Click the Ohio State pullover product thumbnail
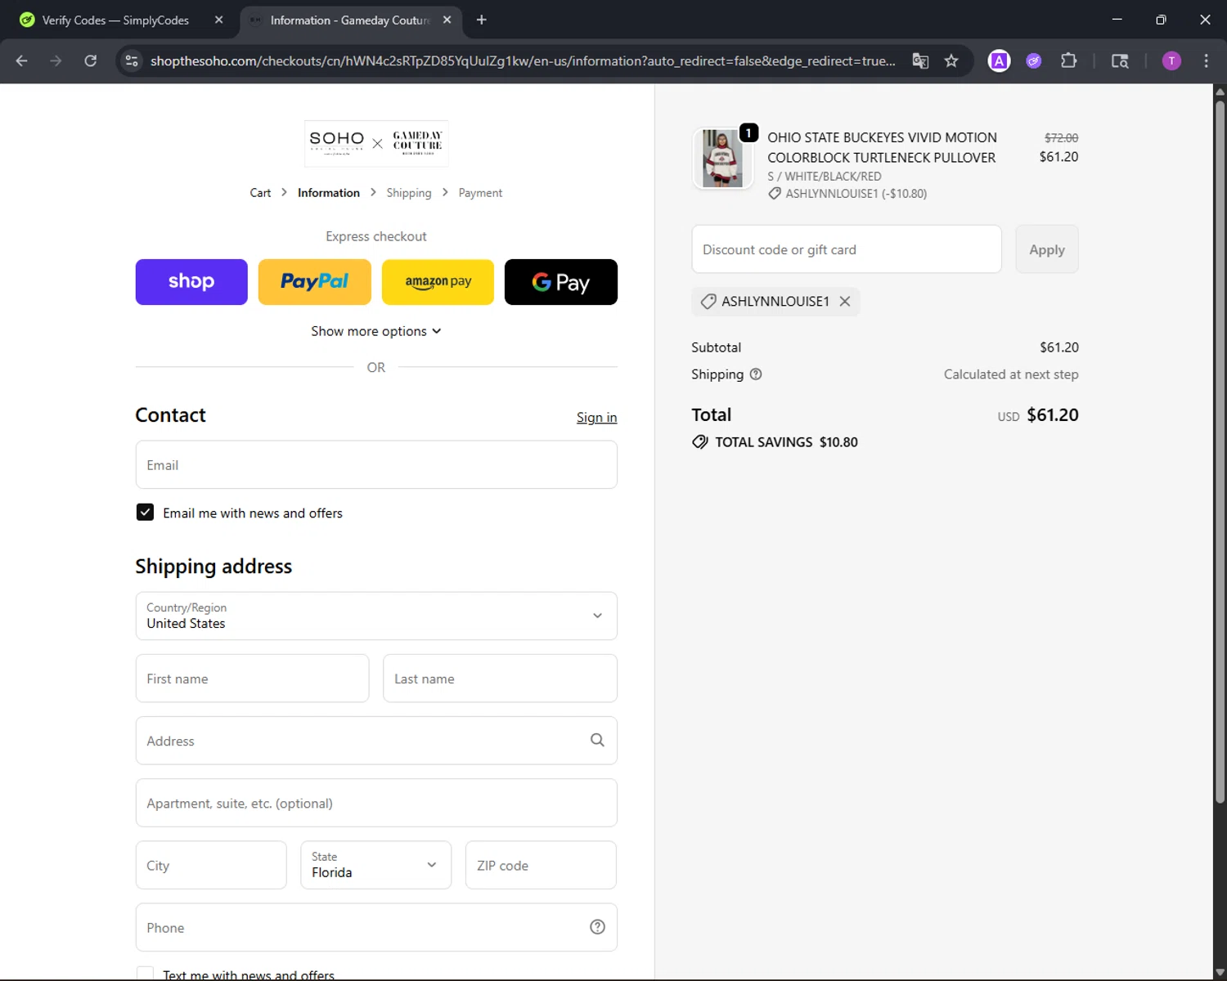Viewport: 1227px width, 981px height. (722, 159)
